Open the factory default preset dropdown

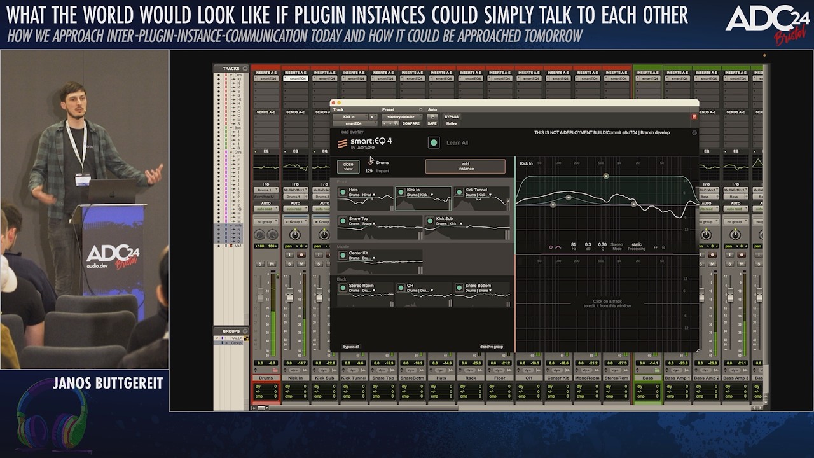pos(401,117)
